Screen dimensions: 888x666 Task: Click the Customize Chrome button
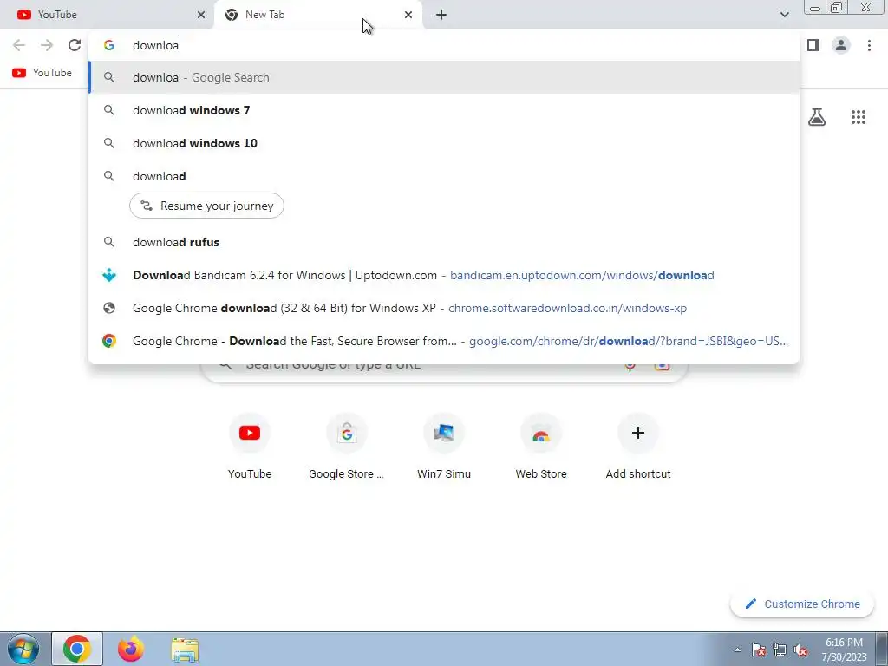tap(803, 604)
